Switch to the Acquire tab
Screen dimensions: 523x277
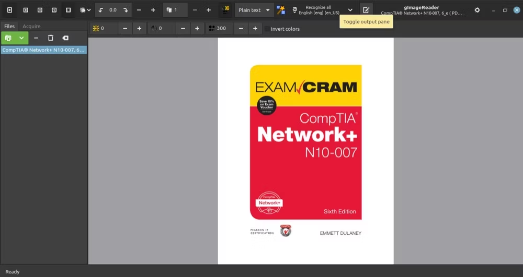point(31,26)
